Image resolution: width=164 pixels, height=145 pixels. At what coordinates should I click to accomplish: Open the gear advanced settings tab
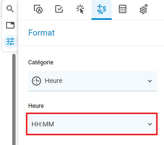(144, 9)
